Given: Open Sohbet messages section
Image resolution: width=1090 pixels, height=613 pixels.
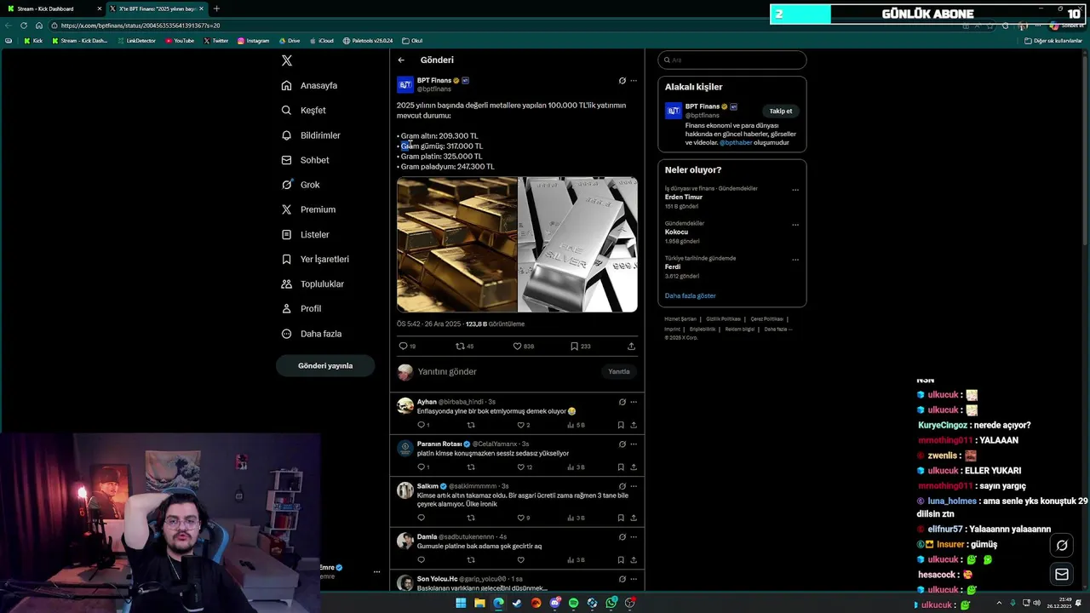Looking at the screenshot, I should (x=306, y=160).
